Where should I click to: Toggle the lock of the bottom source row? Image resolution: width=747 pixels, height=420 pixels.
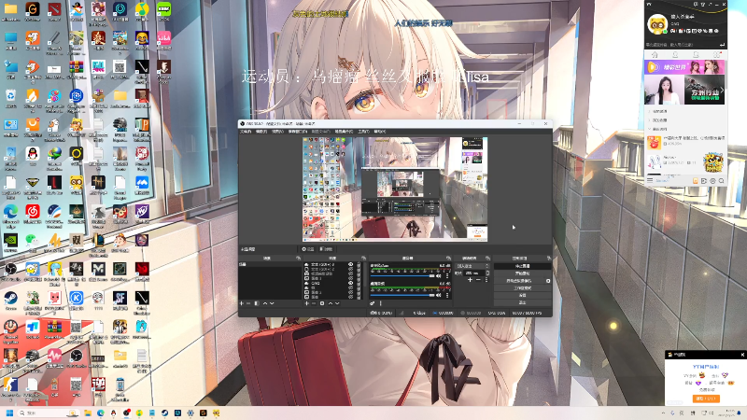click(x=359, y=297)
